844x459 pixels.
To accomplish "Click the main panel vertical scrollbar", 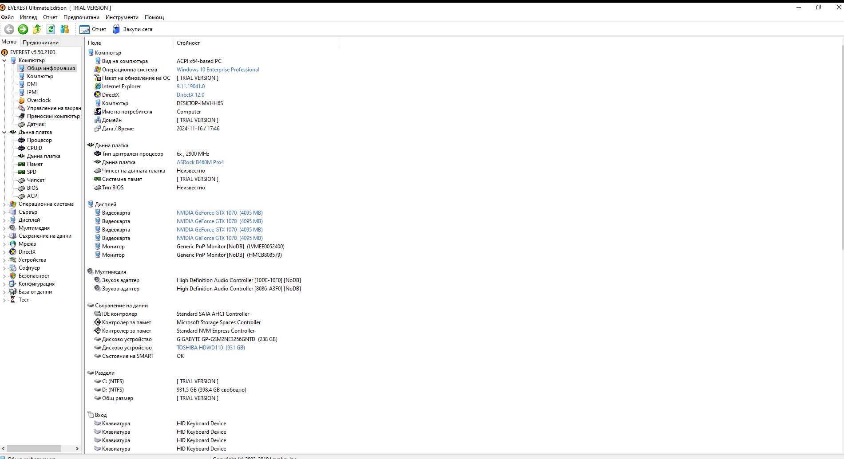I will pos(842,146).
